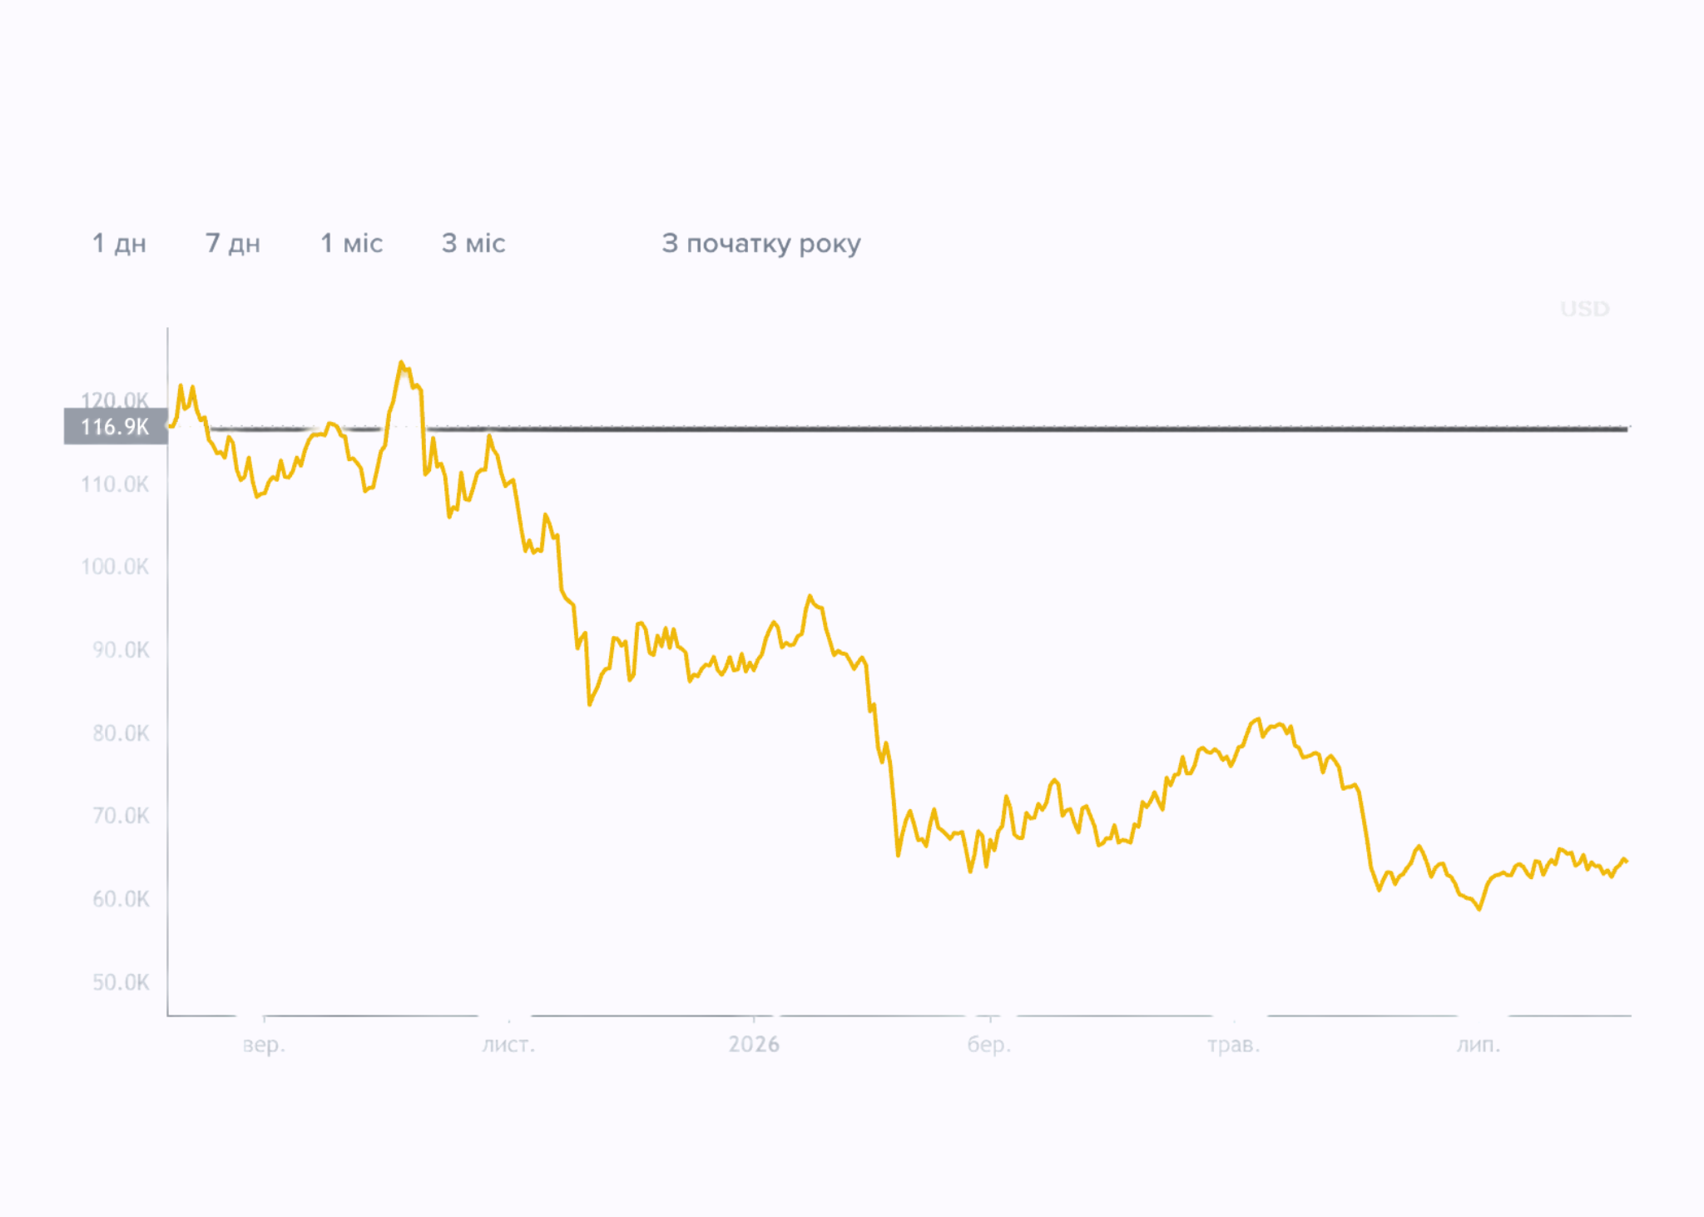Screen dimensions: 1704x1217
Task: Click the 2026 year axis label
Action: pos(754,1045)
